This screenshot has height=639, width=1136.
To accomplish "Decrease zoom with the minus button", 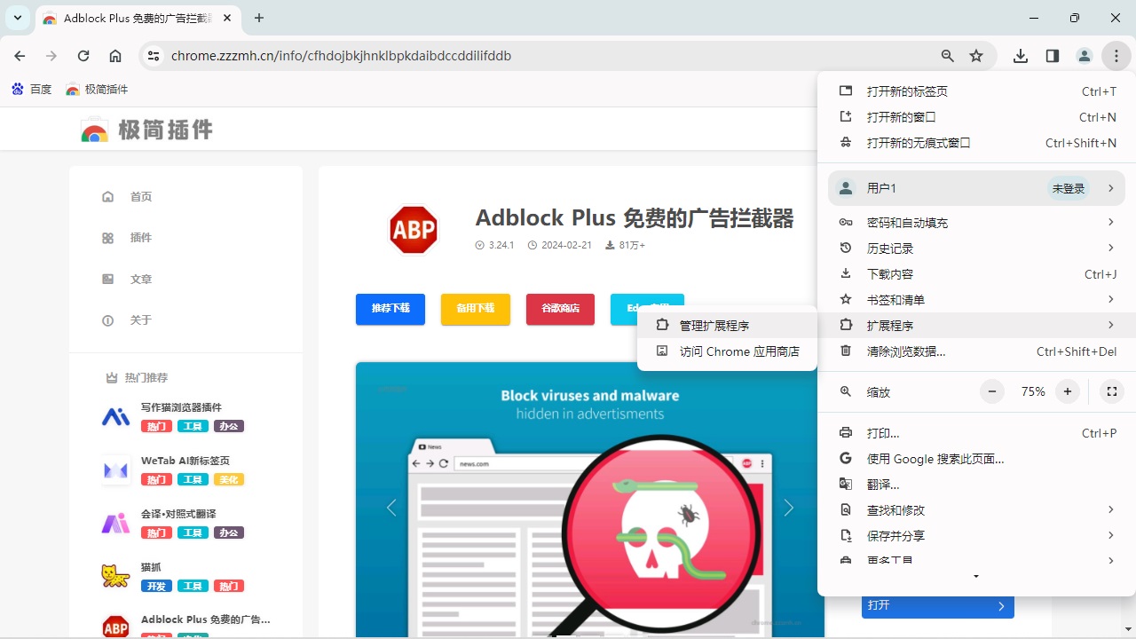I will [x=992, y=391].
